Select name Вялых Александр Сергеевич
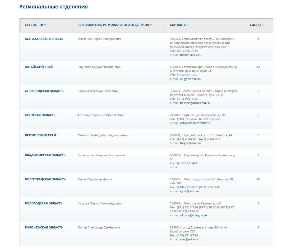Screen dimensions: 291x247 98,91
